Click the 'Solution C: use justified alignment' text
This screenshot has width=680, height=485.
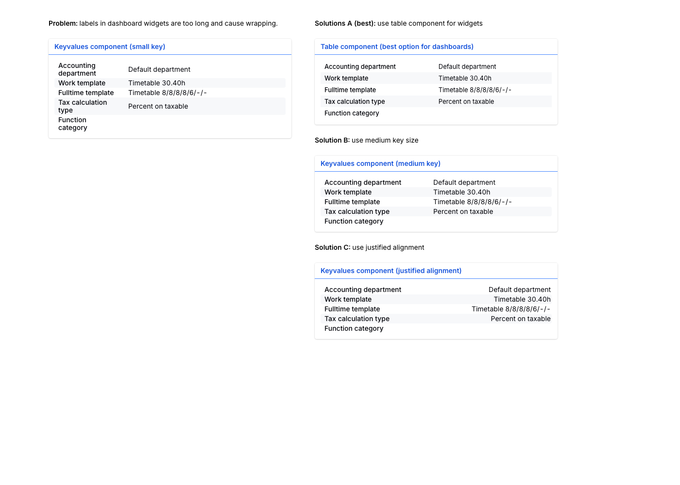tap(369, 247)
